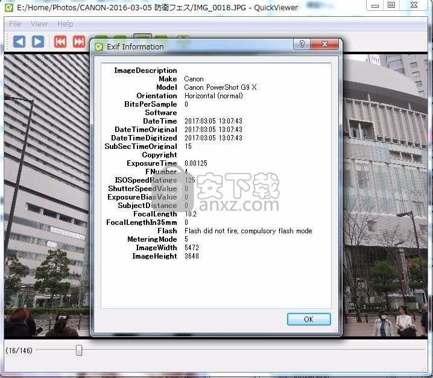Click the FocalLength value 10.2

(191, 214)
